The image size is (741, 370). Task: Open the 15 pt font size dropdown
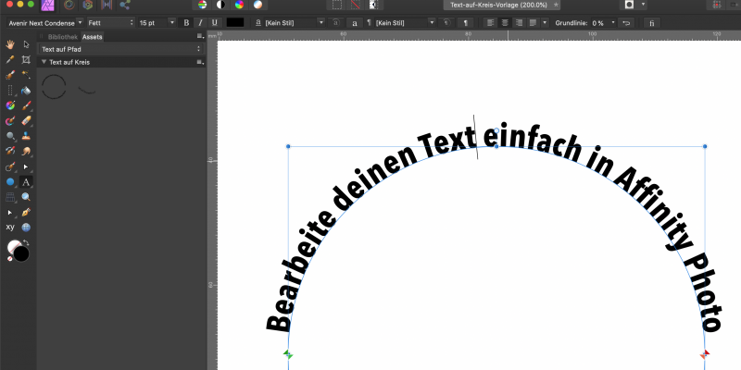157,22
